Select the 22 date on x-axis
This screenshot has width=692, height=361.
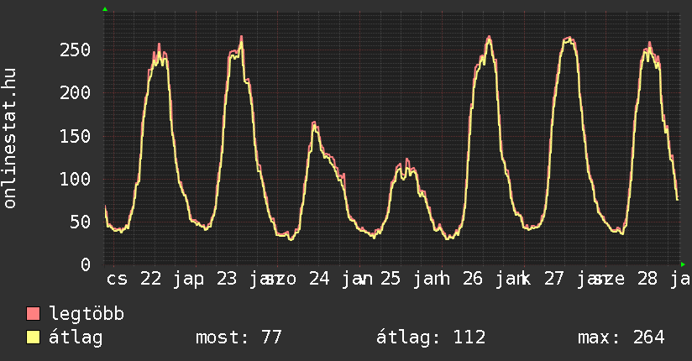coord(151,279)
